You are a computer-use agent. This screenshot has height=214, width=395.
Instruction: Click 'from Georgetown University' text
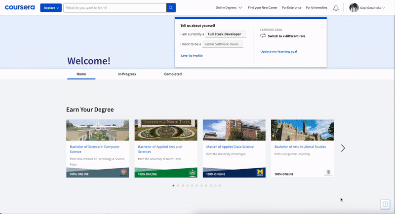[x=292, y=154]
